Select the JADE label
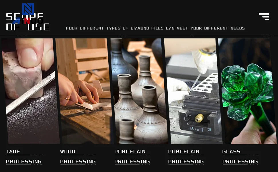 click(x=13, y=152)
